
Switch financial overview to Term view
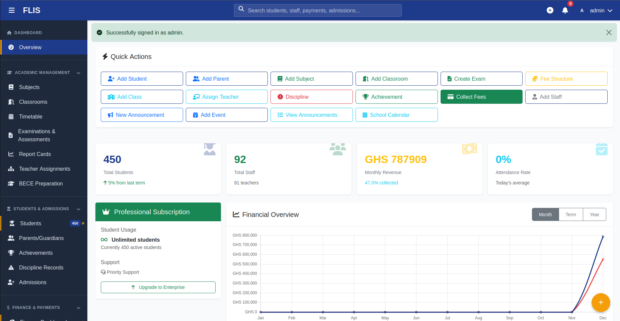(571, 214)
